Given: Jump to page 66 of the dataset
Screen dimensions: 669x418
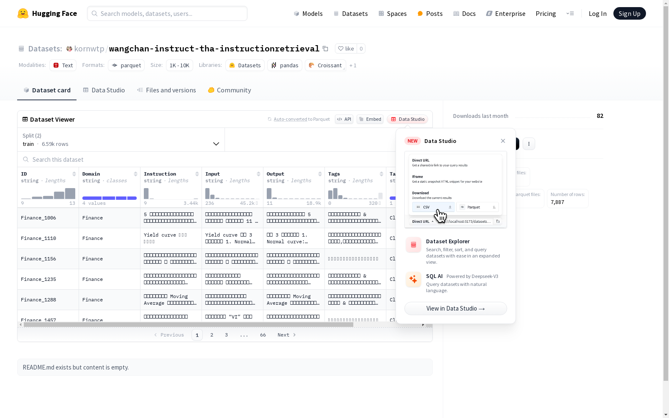Looking at the screenshot, I should click(263, 335).
